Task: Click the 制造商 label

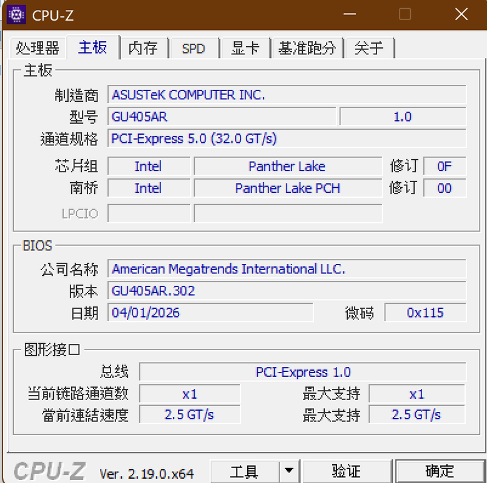Action: pyautogui.click(x=76, y=95)
